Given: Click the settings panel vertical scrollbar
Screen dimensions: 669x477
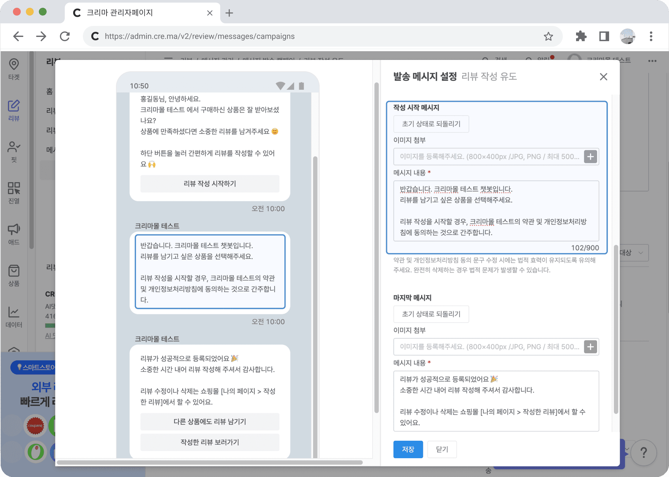Looking at the screenshot, I should pos(616,329).
